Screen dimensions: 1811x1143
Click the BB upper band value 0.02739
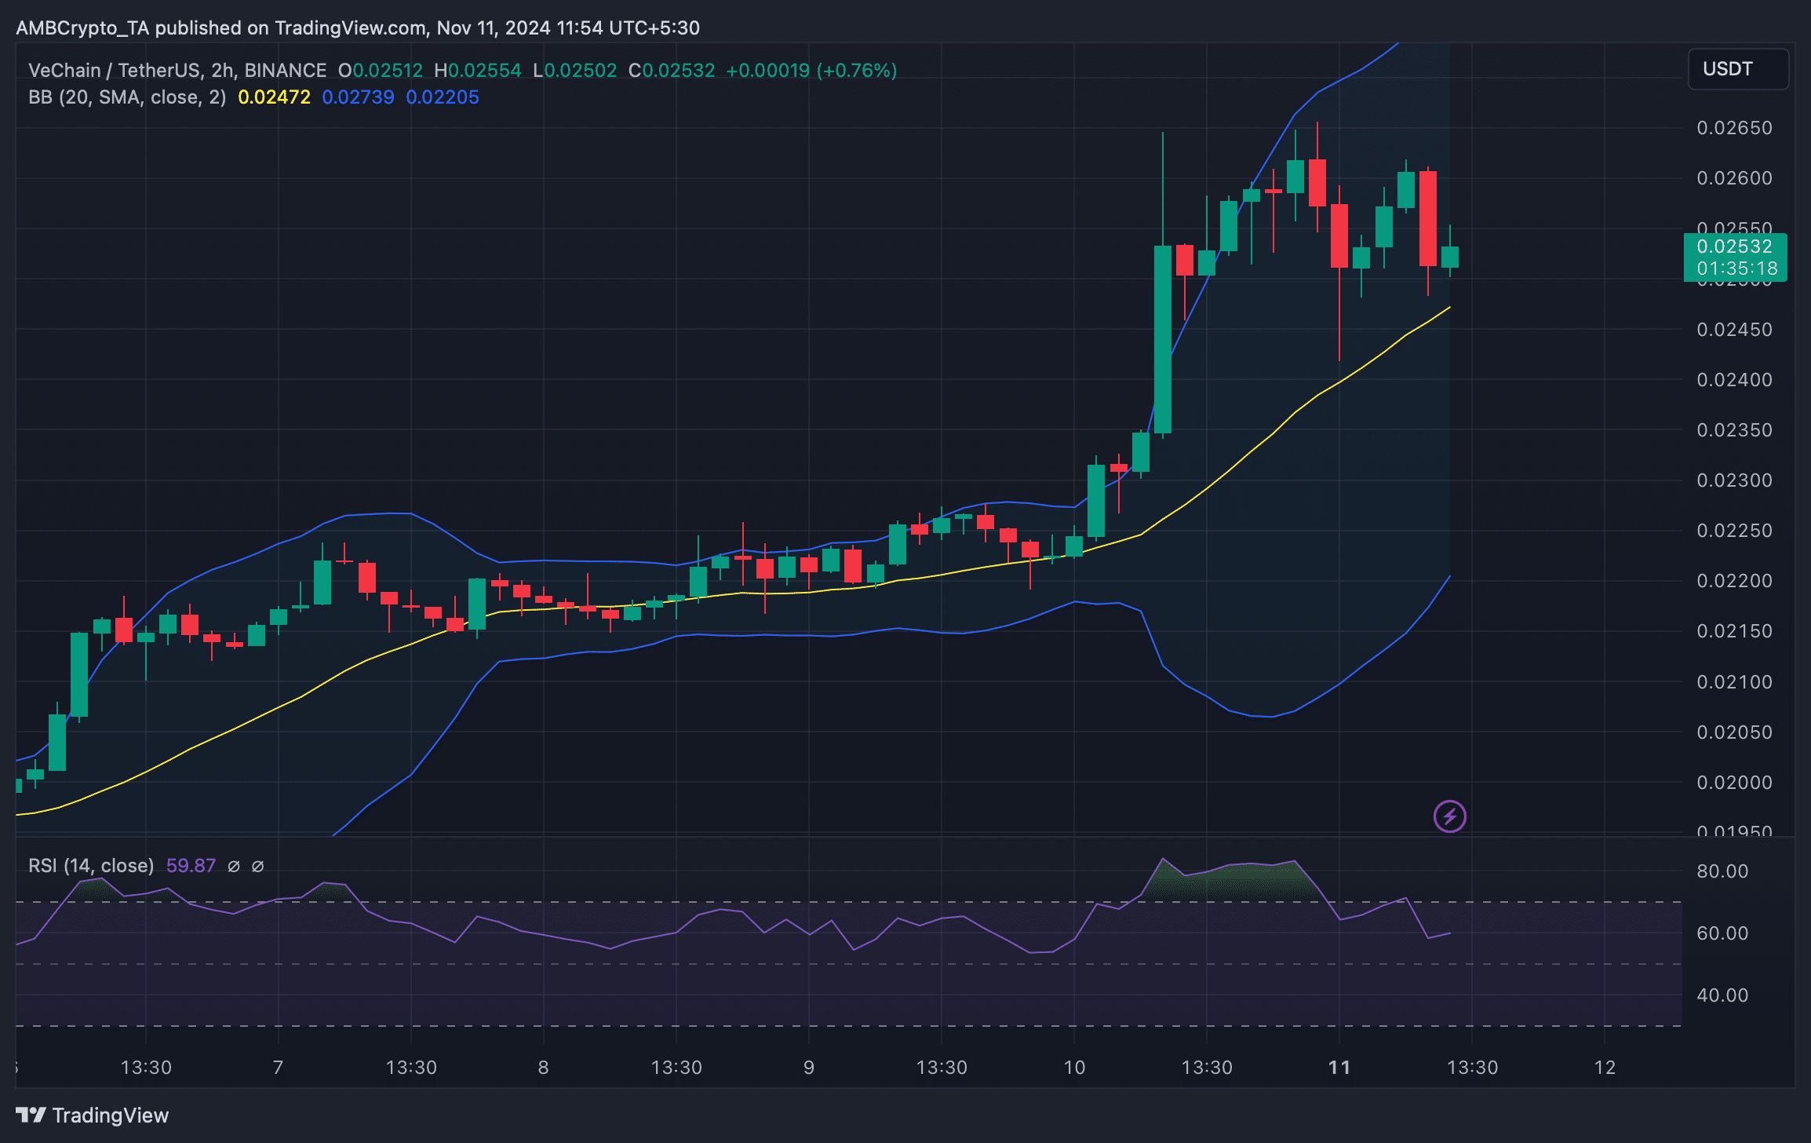pos(358,97)
